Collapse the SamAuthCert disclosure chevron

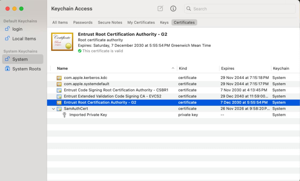54,109
